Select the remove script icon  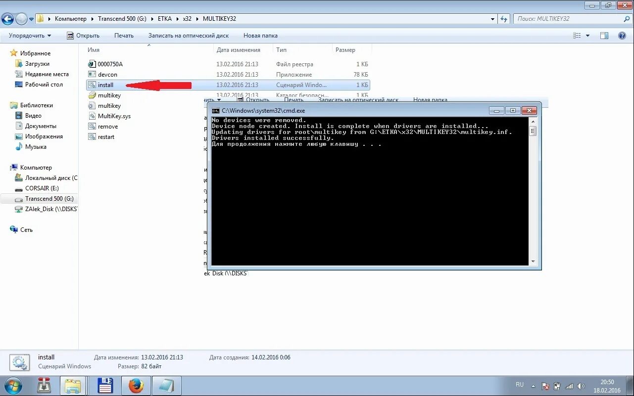pos(92,126)
